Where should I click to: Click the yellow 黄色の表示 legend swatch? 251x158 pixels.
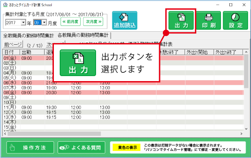[x=126, y=148]
